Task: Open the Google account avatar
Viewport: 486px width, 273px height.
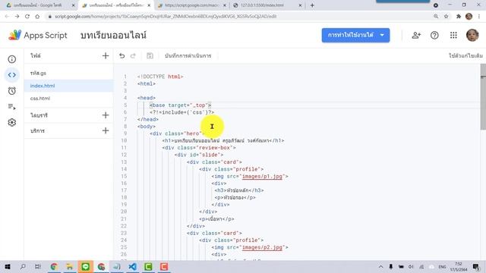Action: (x=472, y=36)
